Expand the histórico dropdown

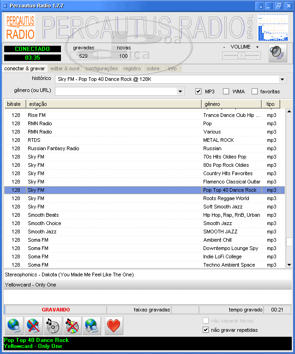point(283,79)
